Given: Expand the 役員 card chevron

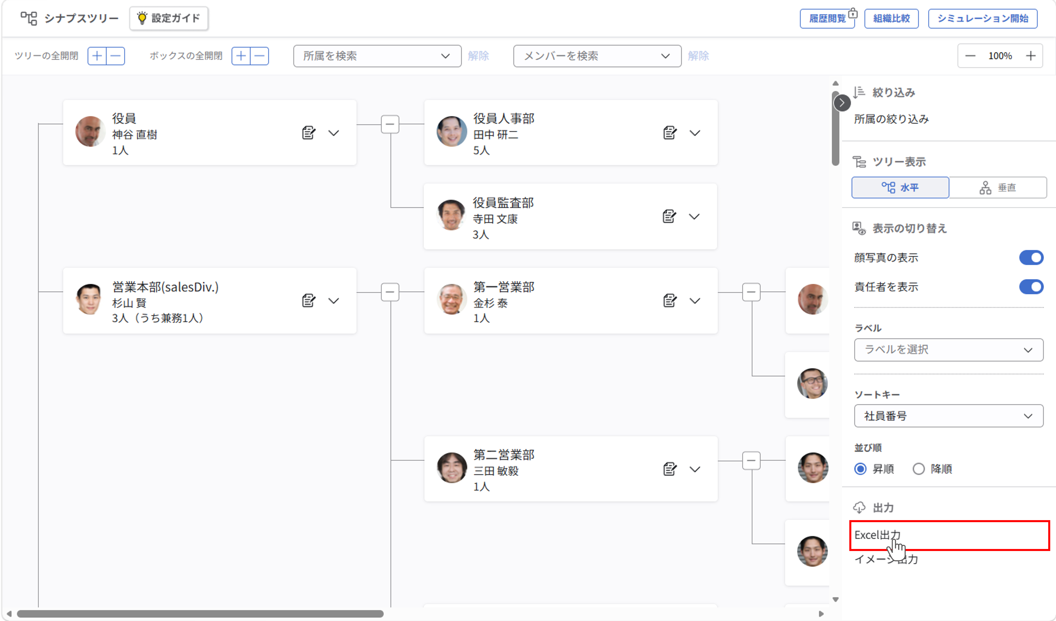Looking at the screenshot, I should point(334,133).
